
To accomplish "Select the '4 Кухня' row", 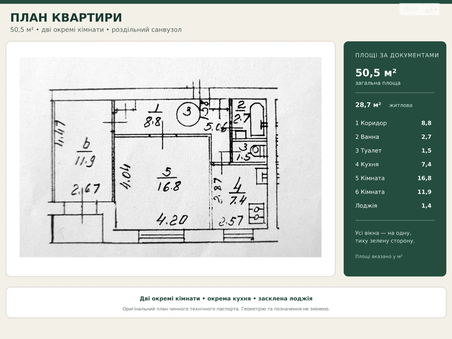I will (x=393, y=164).
